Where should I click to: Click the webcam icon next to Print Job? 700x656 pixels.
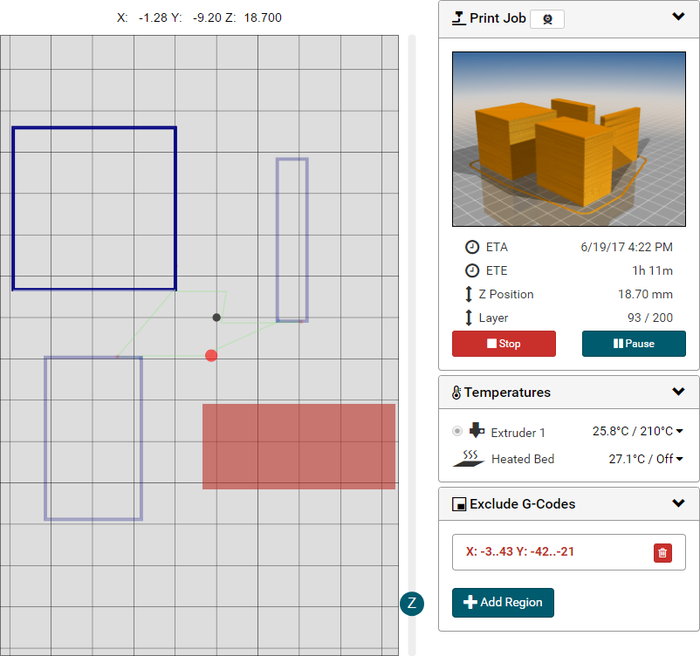tap(547, 18)
